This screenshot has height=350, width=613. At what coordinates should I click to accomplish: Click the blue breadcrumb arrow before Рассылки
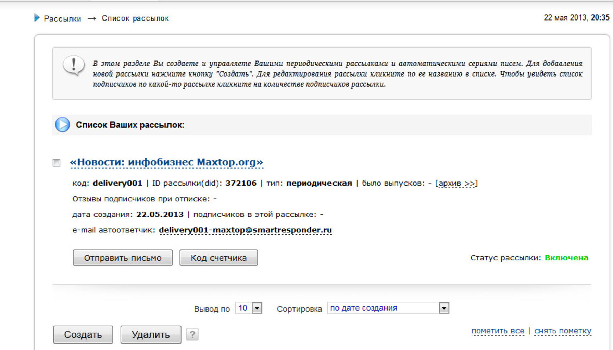[x=37, y=17]
